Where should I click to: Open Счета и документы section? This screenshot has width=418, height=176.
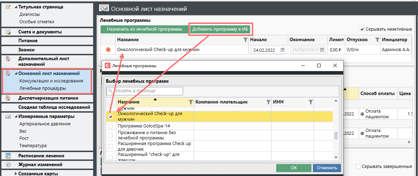[x=40, y=32]
